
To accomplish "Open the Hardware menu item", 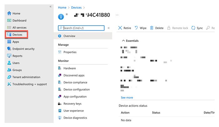I will (69, 68).
